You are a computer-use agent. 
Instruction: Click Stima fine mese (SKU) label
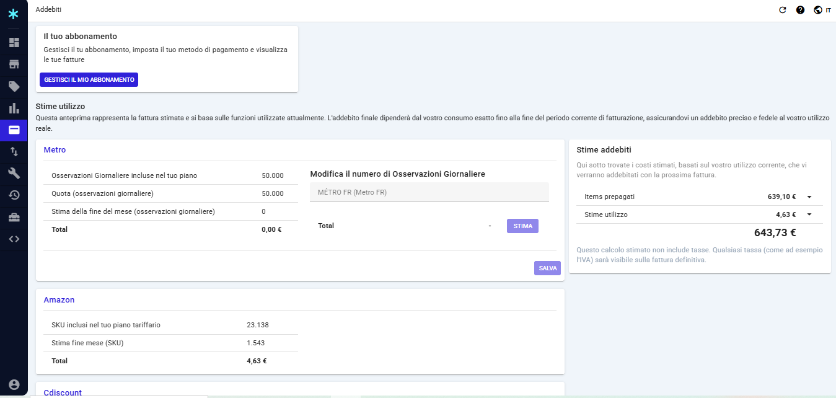pyautogui.click(x=87, y=343)
